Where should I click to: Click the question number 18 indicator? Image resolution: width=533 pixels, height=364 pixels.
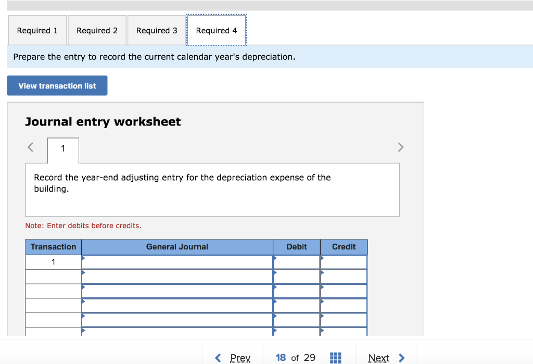point(281,358)
